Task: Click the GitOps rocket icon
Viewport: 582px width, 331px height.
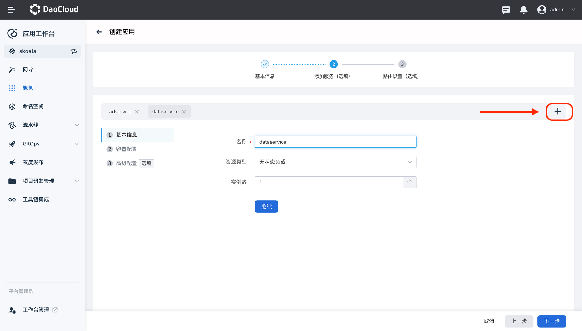Action: [12, 144]
